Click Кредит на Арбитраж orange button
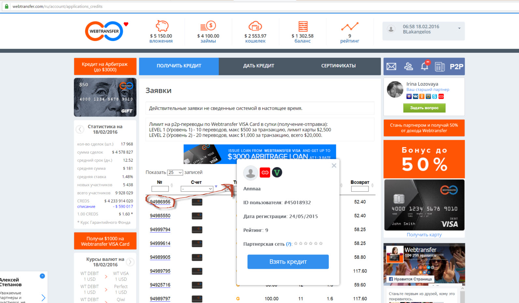Screen dimensions: 519x303 tap(105, 67)
